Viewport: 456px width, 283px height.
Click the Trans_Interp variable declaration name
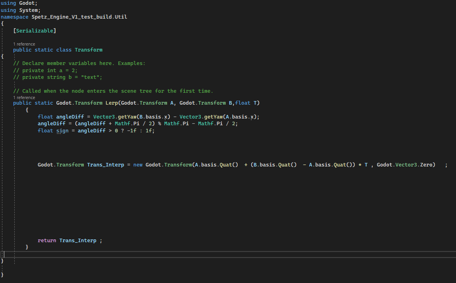106,164
